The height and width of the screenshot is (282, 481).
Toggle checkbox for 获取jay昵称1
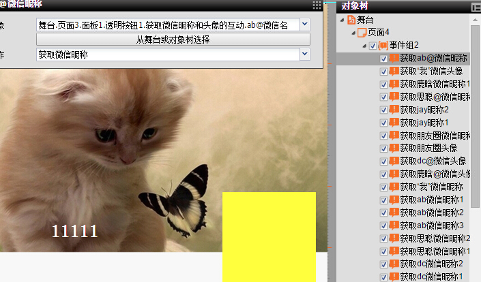[383, 123]
